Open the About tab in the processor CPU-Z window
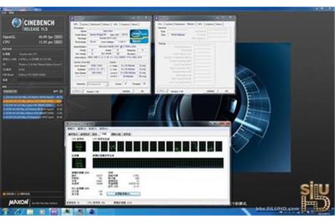The width and height of the screenshot is (335, 223). click(x=135, y=25)
